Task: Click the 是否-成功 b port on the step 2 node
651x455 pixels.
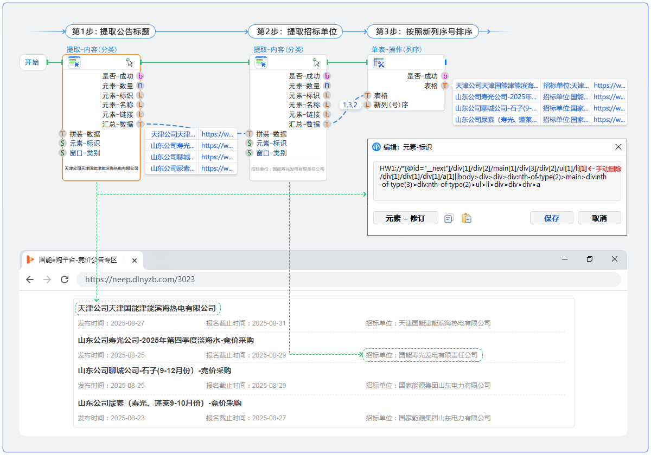Action: 327,76
